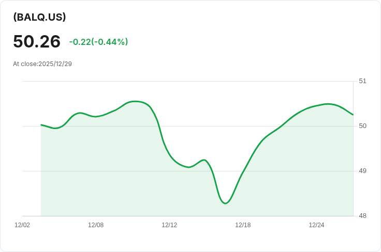Click the 48 y-axis label
Viewport: 381px width, 252px height.
coord(362,216)
